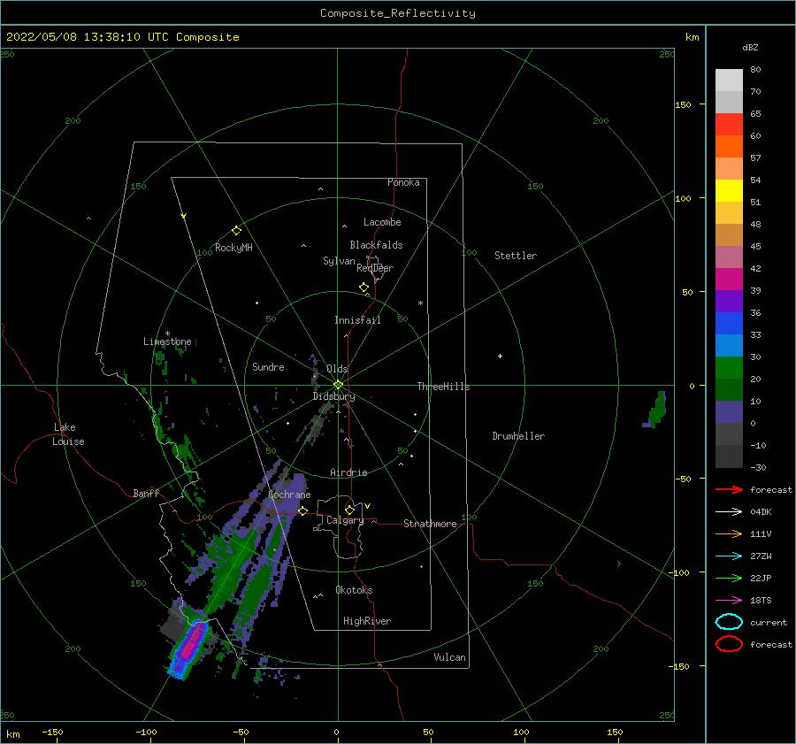Click the Sundre label
This screenshot has height=744, width=796.
pos(269,367)
